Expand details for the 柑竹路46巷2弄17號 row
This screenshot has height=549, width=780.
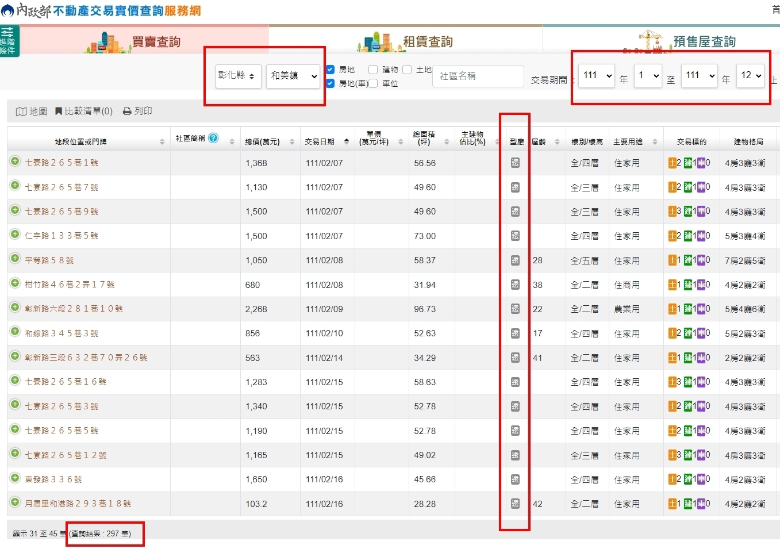14,284
